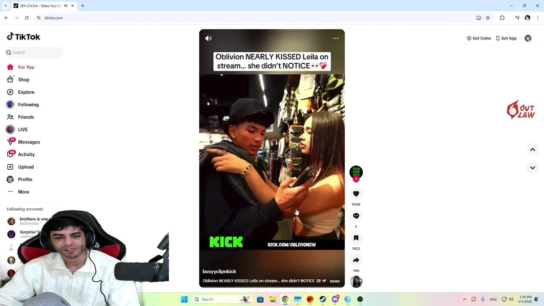Open the busyclipkick creator avatar

pos(356,172)
